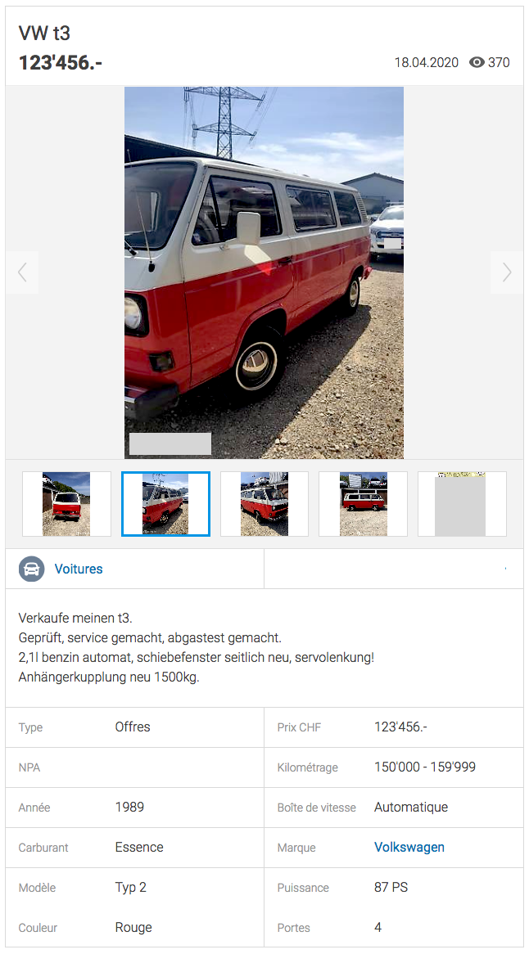Click the left arrow to show the previous photo
This screenshot has width=529, height=954.
(x=23, y=272)
